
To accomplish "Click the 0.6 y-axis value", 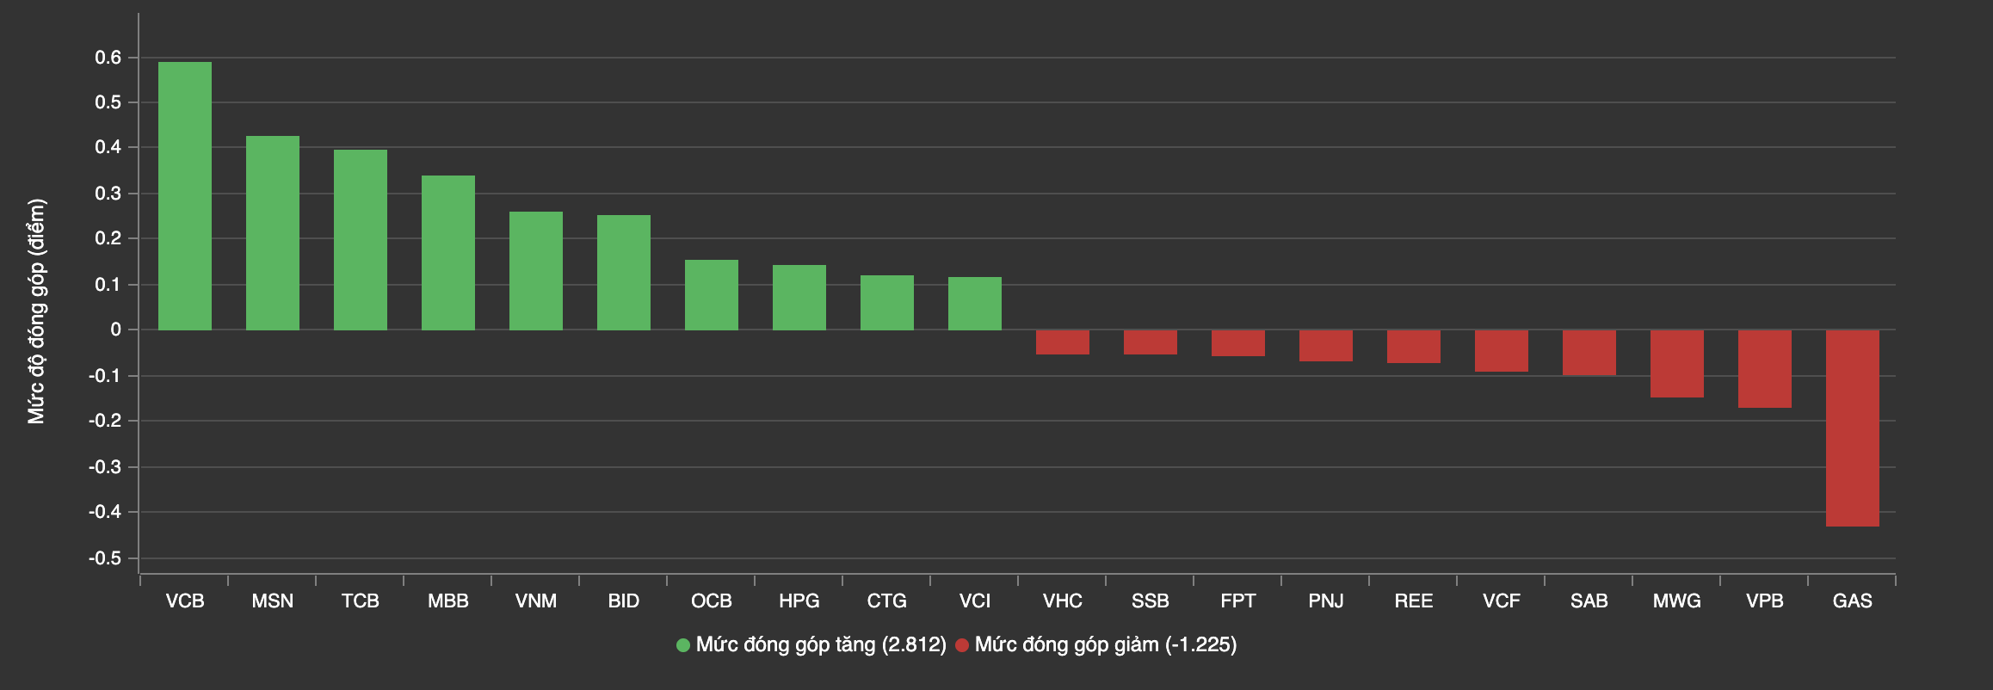I will click(x=109, y=58).
